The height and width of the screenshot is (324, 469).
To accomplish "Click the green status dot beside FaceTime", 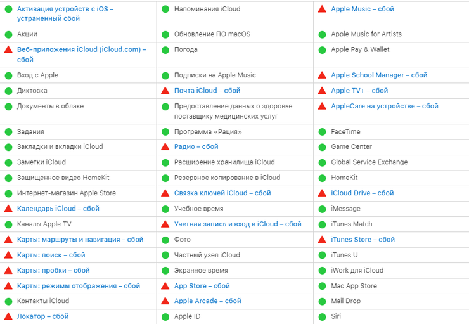I will point(322,132).
